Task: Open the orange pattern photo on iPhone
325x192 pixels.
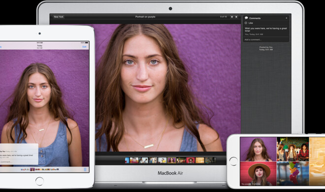Action: tap(317, 161)
